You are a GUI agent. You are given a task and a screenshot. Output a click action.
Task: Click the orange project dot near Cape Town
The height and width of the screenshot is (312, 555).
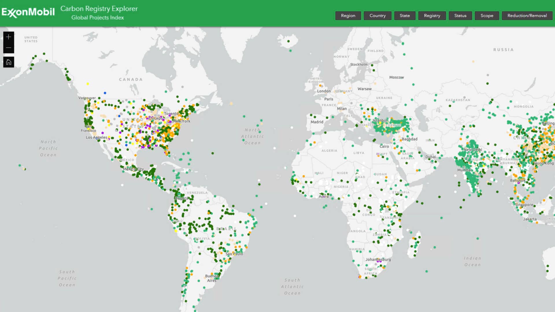[360, 277]
